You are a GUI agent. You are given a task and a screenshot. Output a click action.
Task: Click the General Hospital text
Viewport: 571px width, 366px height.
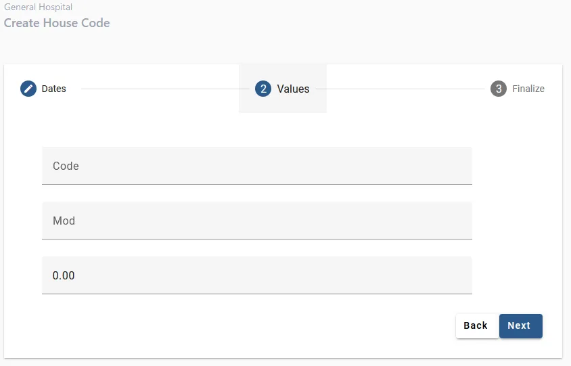tap(38, 7)
